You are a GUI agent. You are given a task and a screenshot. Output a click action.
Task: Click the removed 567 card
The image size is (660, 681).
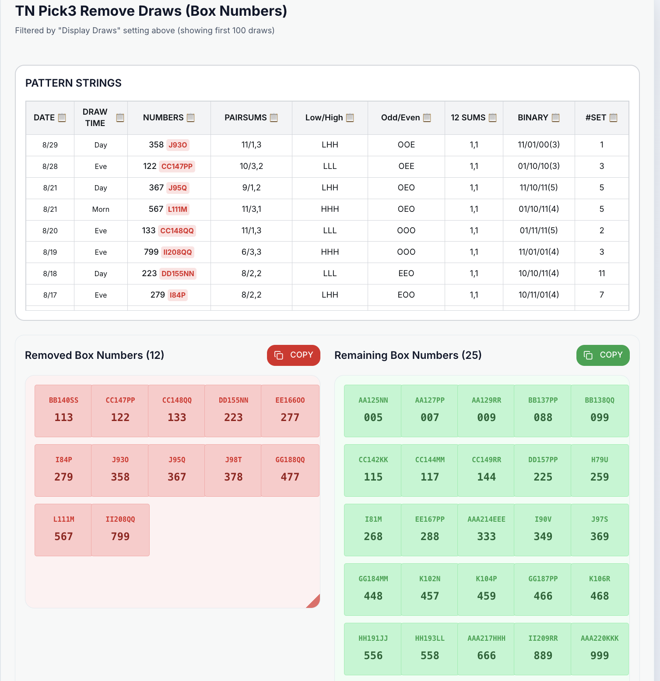(x=63, y=530)
